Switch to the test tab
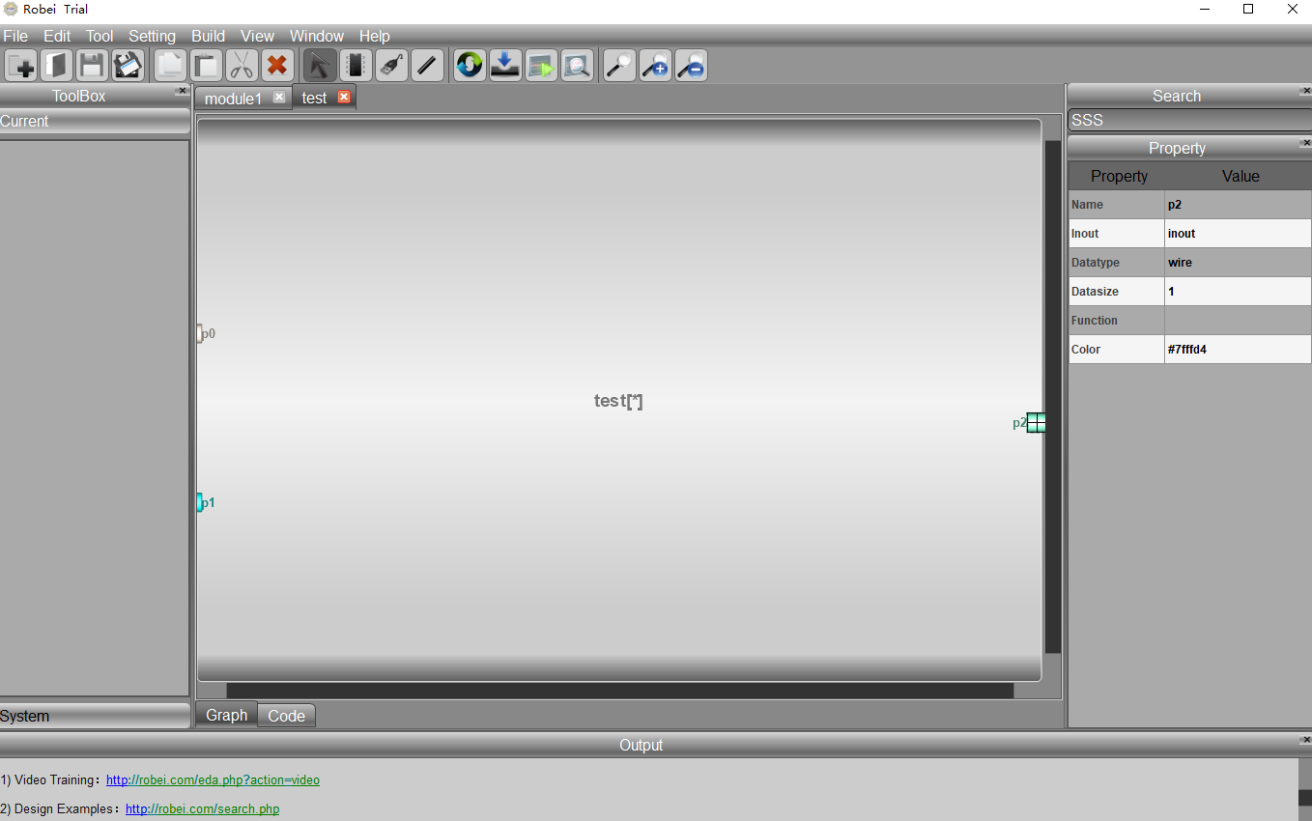The image size is (1312, 821). [x=314, y=99]
